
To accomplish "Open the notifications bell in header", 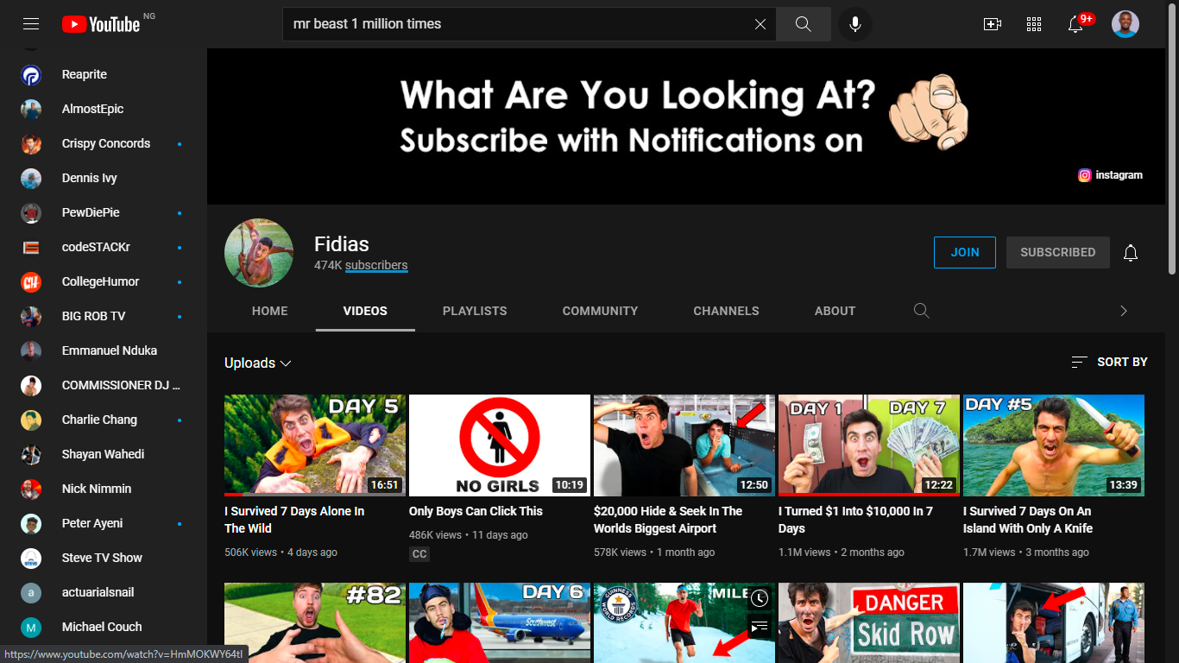I will click(1075, 24).
